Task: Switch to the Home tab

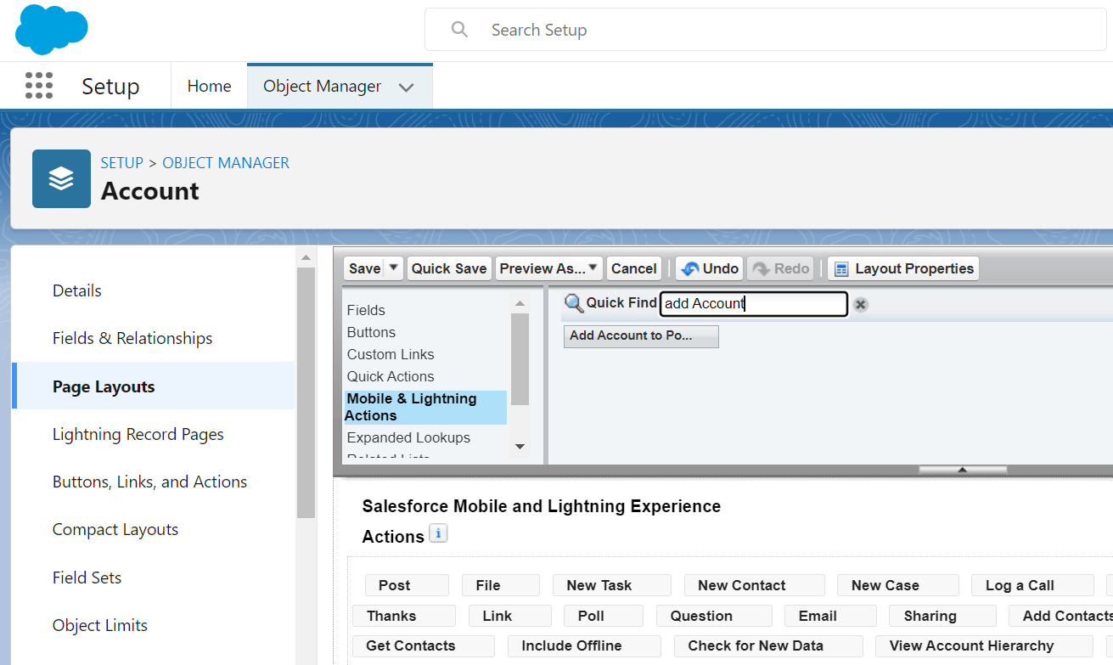Action: point(209,85)
